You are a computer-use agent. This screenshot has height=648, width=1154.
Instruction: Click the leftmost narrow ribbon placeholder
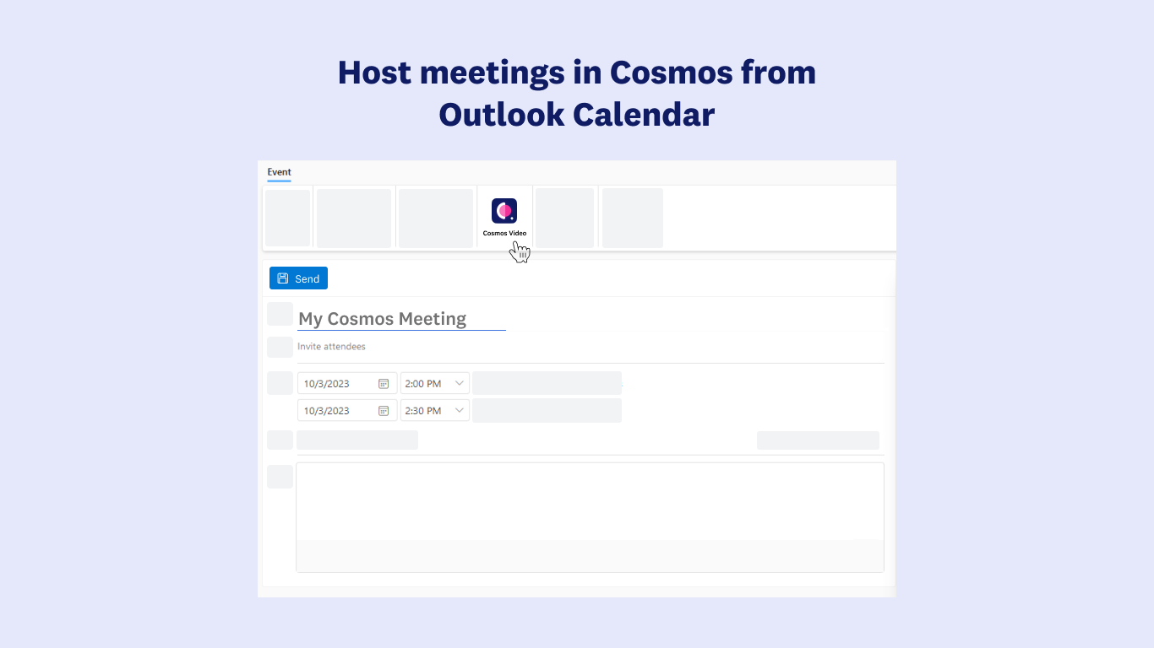[x=287, y=218]
